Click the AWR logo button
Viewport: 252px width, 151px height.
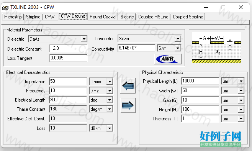click(x=168, y=59)
